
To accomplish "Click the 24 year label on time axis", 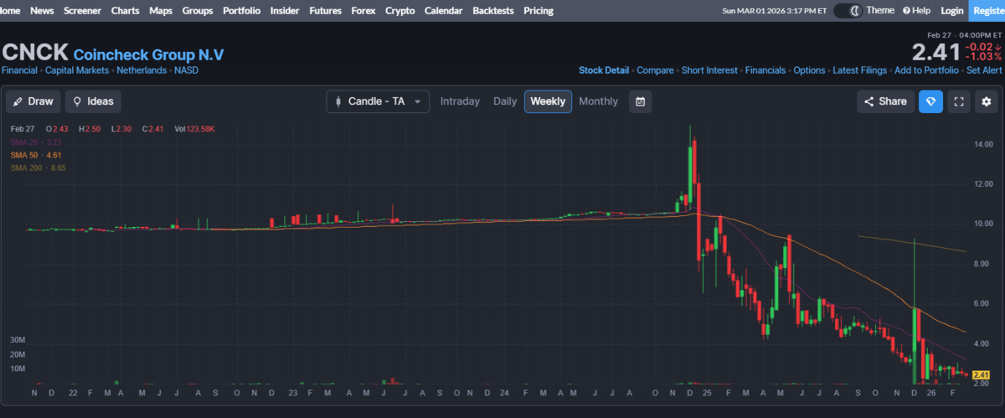I will [x=504, y=392].
